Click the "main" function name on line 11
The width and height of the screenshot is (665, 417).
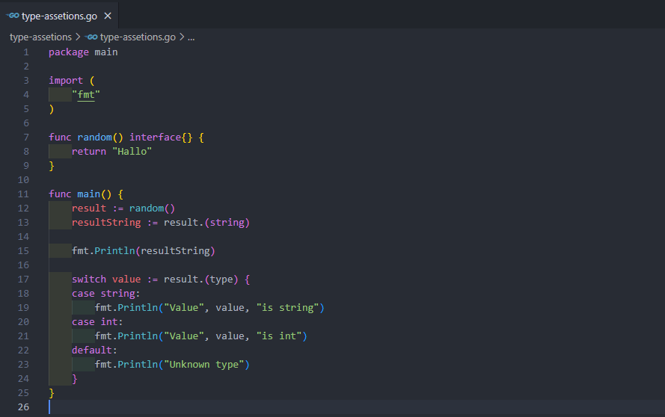(x=88, y=194)
